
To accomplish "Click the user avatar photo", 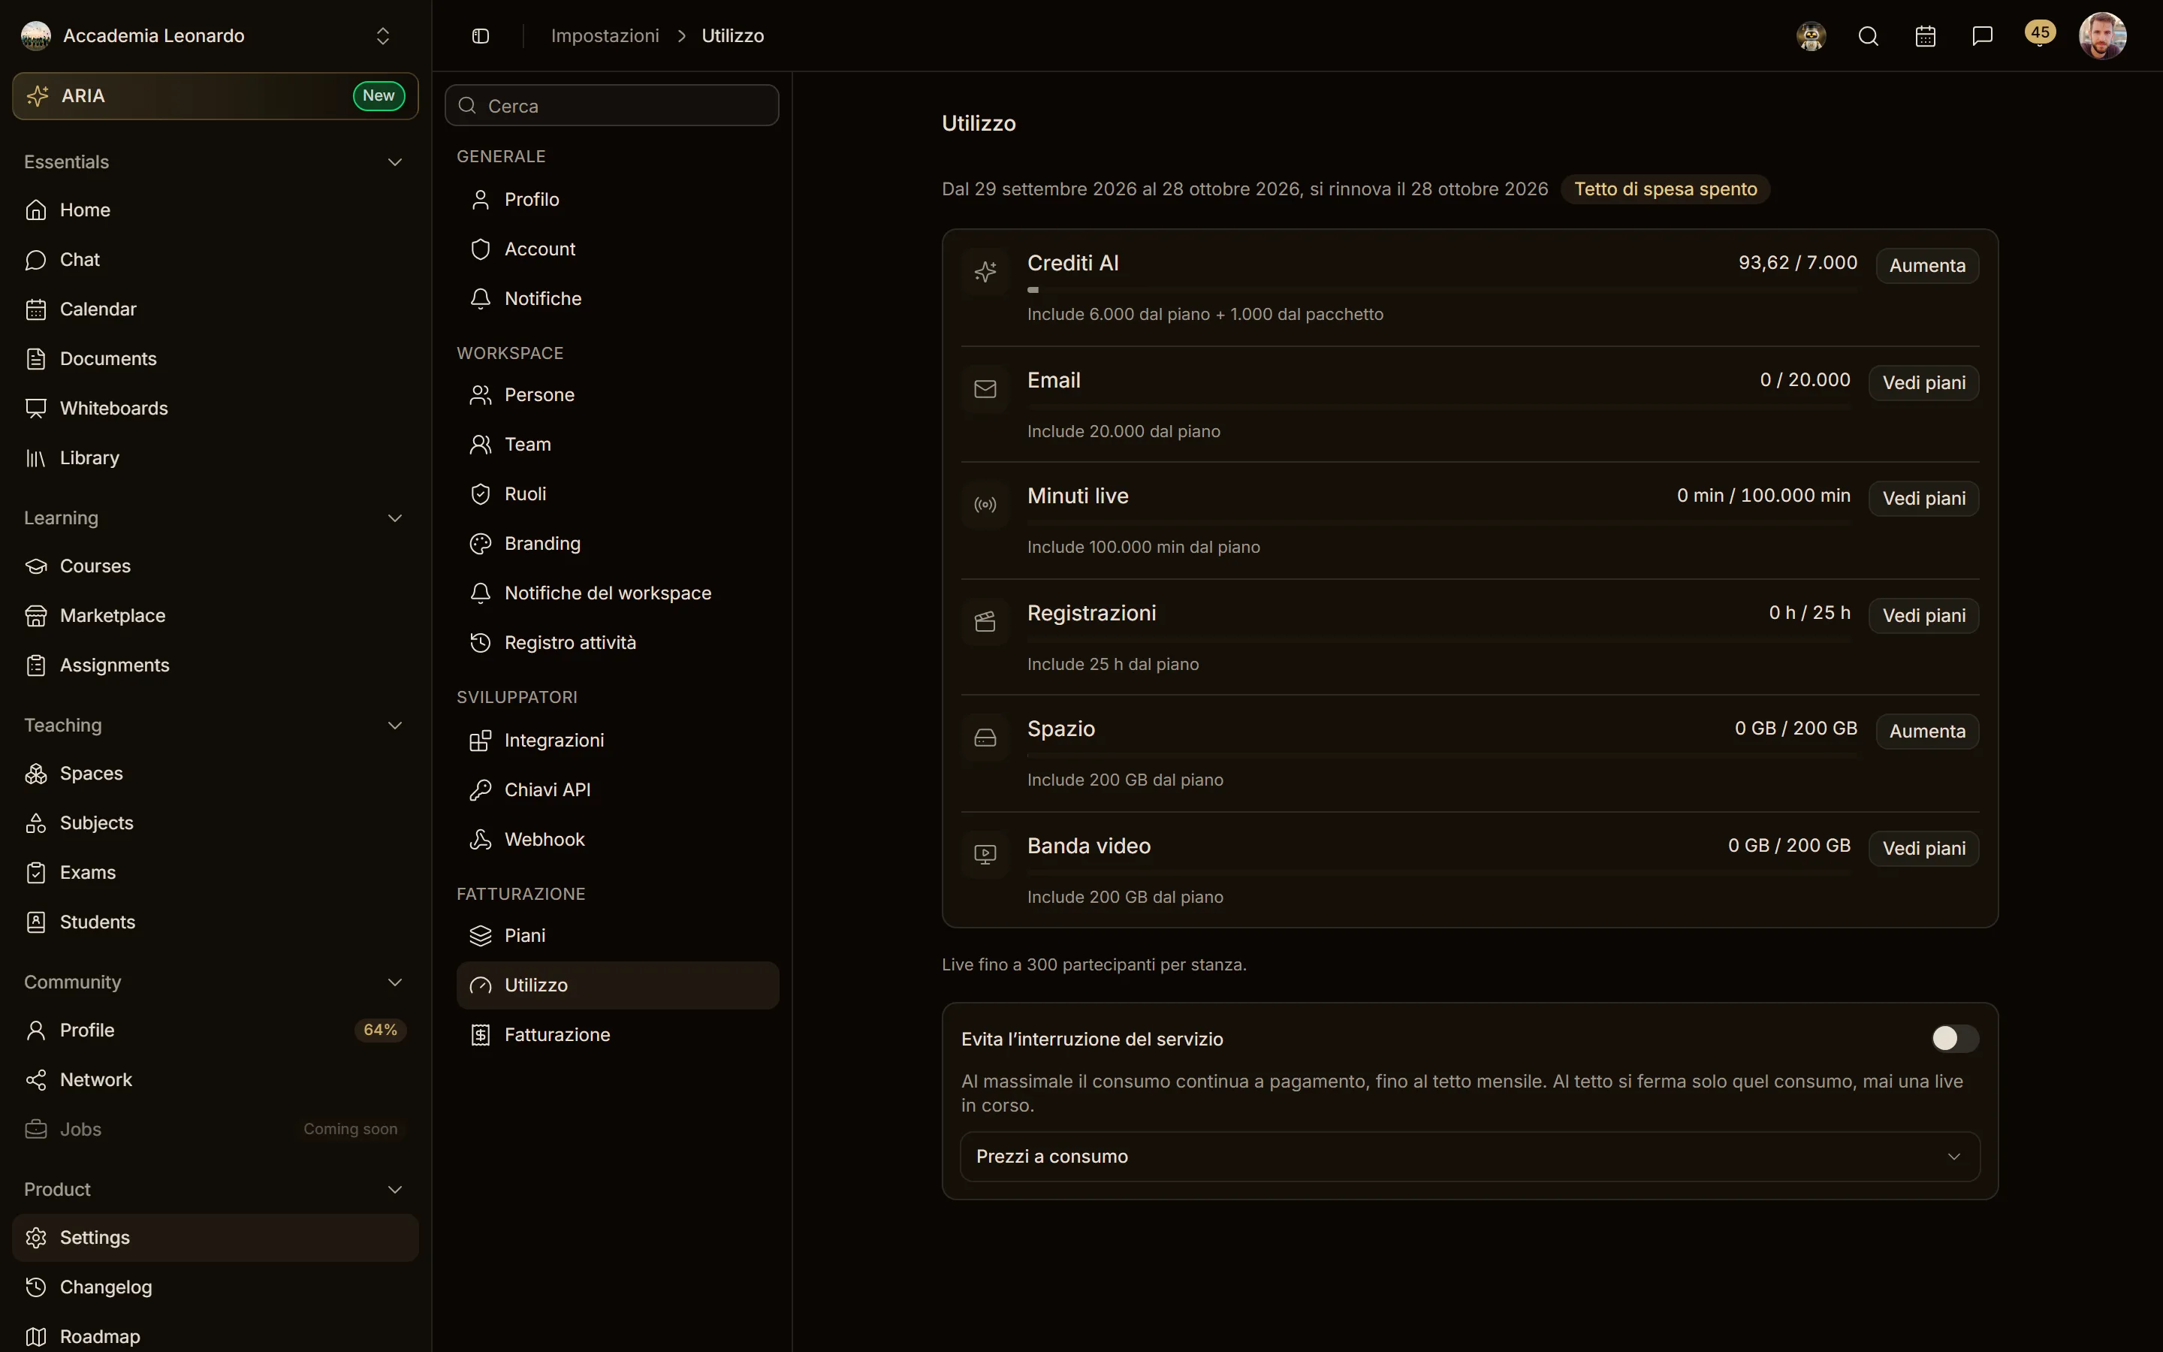I will pos(2102,36).
